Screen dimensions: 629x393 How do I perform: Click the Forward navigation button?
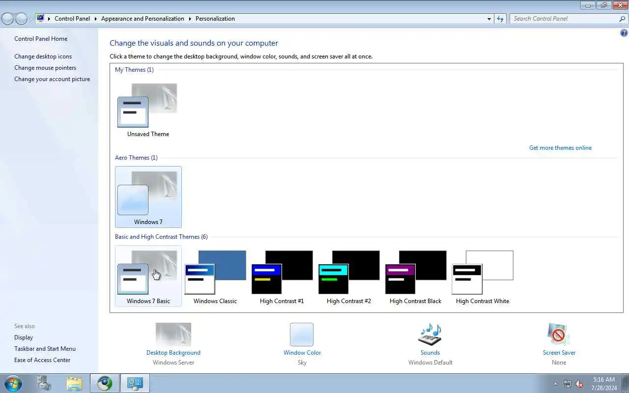21,19
